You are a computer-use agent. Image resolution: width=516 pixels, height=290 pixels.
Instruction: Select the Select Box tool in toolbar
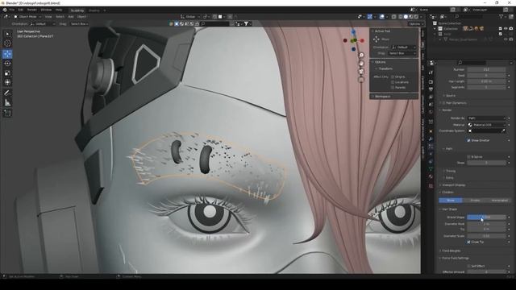pos(7,34)
